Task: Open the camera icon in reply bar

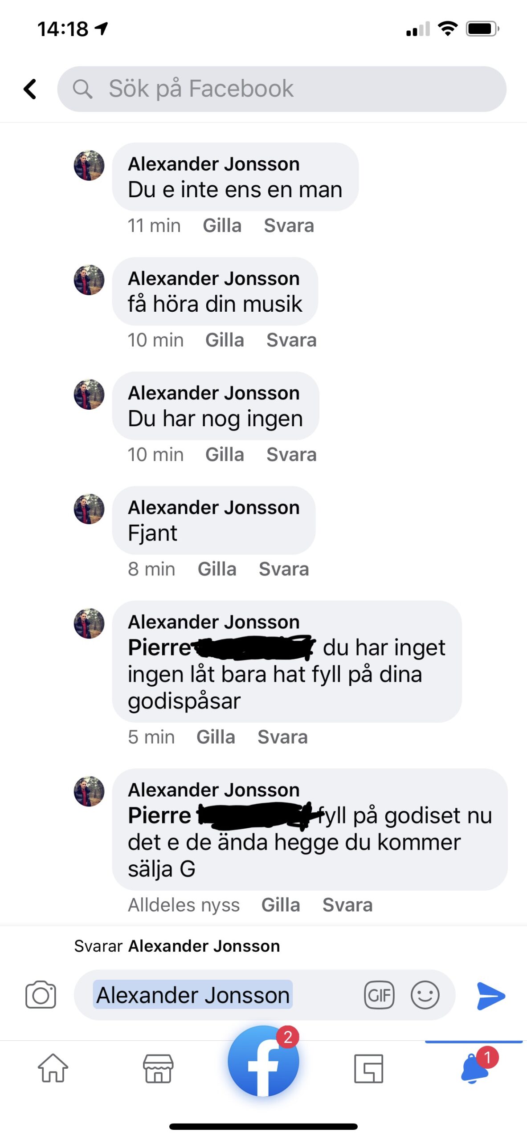Action: click(41, 994)
